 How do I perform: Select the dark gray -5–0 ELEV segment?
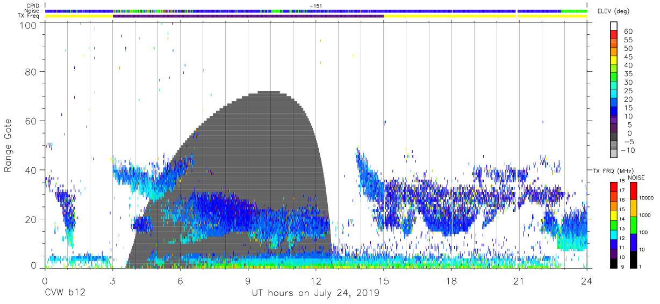tap(614, 137)
